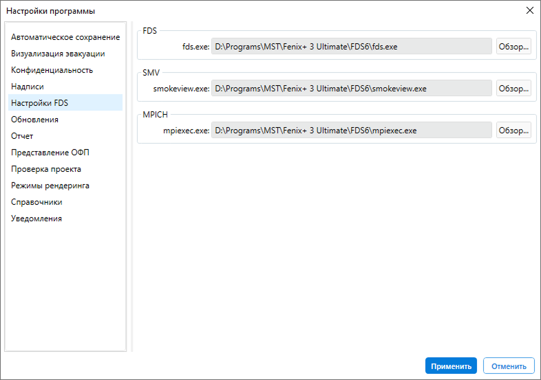
Task: Click the MPICH group label
Action: click(156, 114)
